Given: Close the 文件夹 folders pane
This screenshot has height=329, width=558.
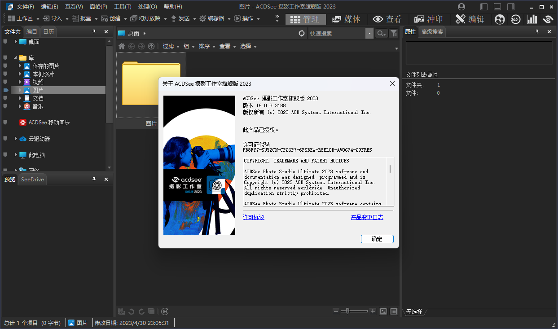Looking at the screenshot, I should coord(106,31).
